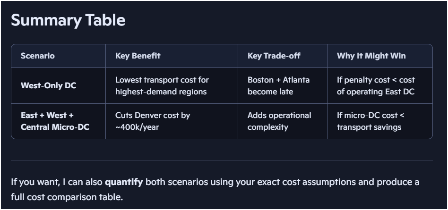Click the words highest-demand regions
This screenshot has width=448, height=210.
161,92
